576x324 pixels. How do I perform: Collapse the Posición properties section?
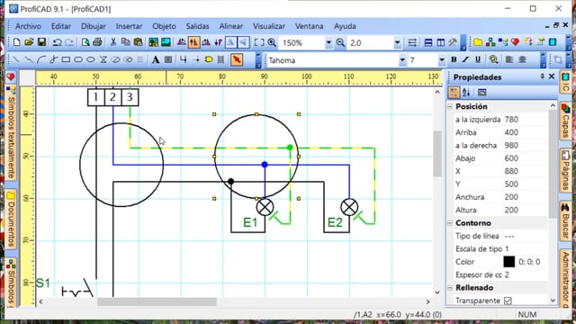(x=450, y=106)
